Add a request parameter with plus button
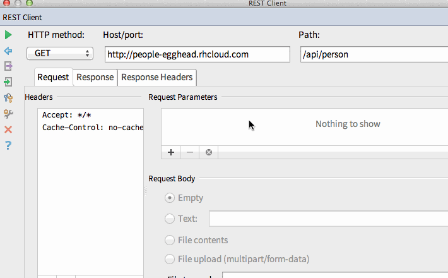Viewport: 448px width, 278px height. (x=170, y=152)
